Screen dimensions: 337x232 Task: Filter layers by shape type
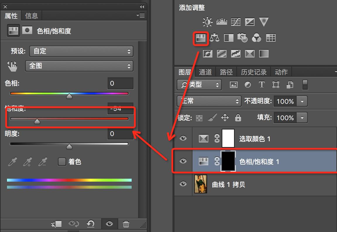(x=276, y=85)
